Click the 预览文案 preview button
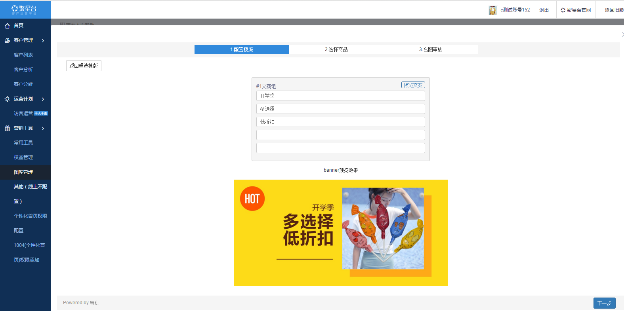 coord(413,85)
